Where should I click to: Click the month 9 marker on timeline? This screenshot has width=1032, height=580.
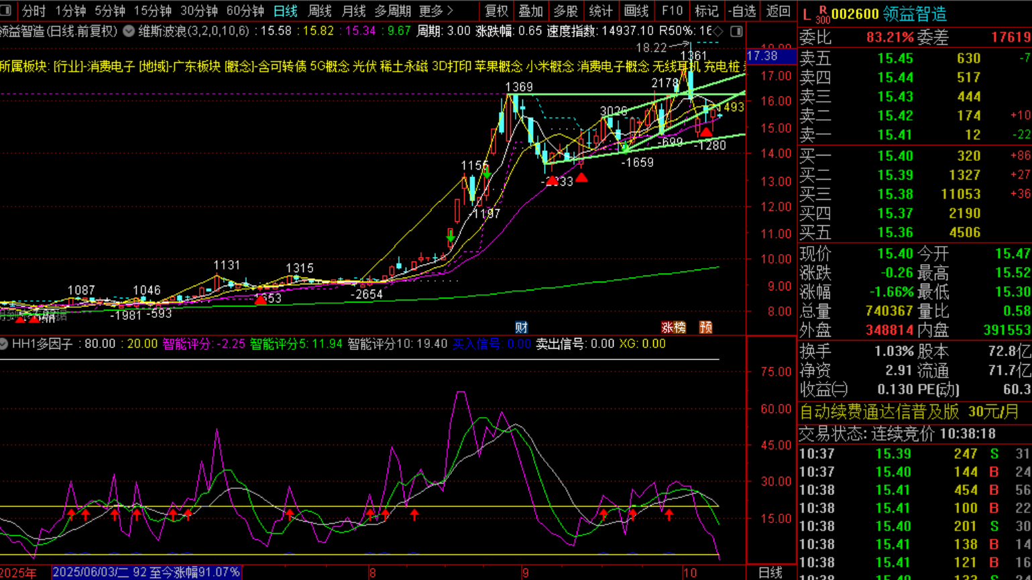point(525,573)
